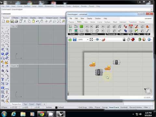
Task: Select the VB script component icon
Action: coord(125,31)
